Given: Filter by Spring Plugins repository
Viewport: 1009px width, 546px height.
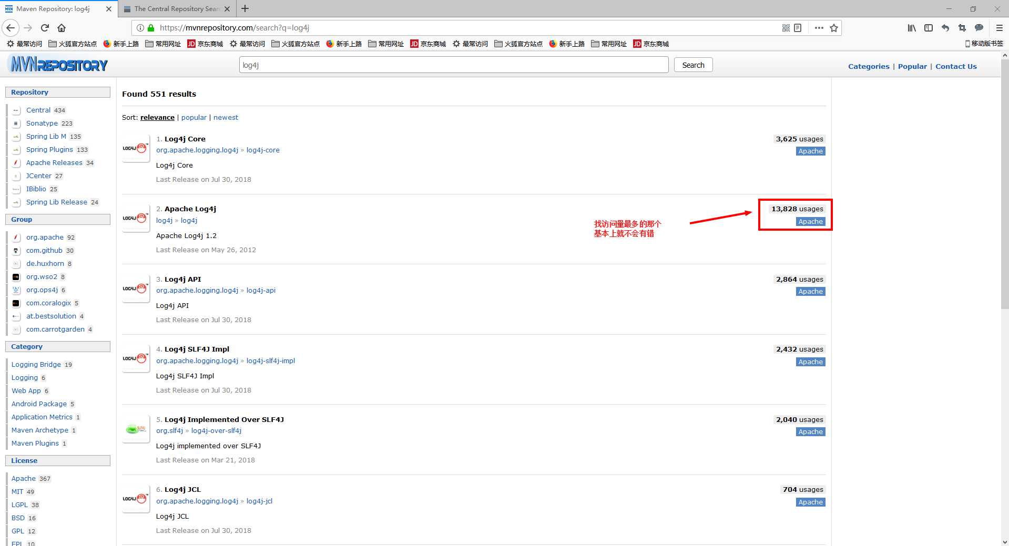Looking at the screenshot, I should (x=49, y=149).
